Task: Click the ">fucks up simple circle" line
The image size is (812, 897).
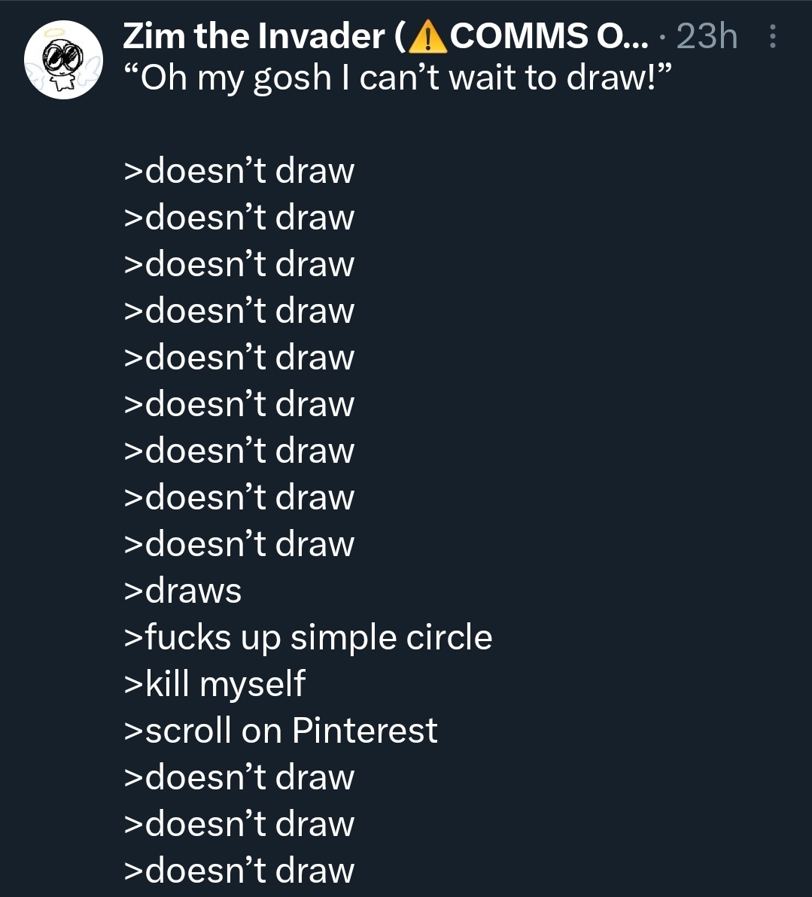Action: (x=307, y=637)
